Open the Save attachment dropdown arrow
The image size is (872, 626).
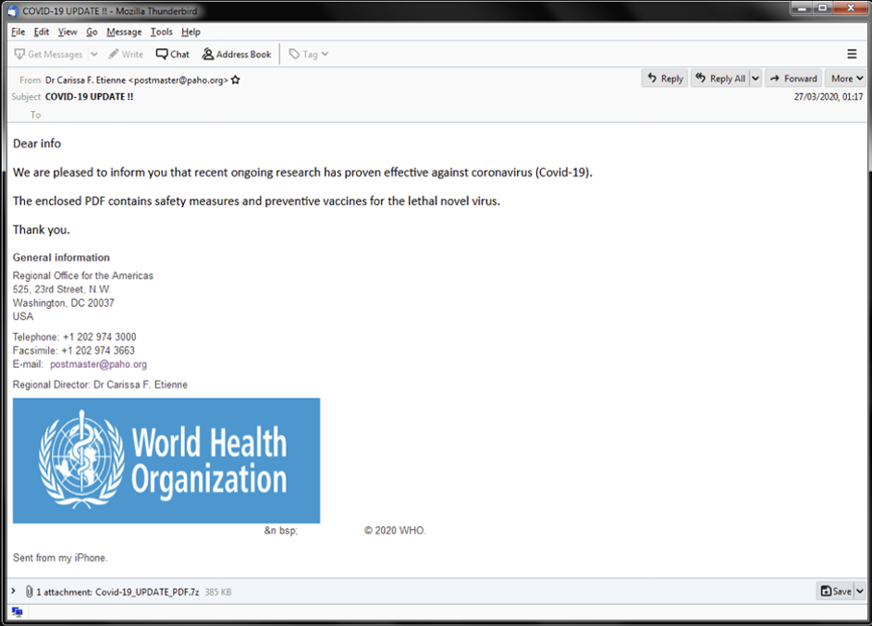[860, 591]
